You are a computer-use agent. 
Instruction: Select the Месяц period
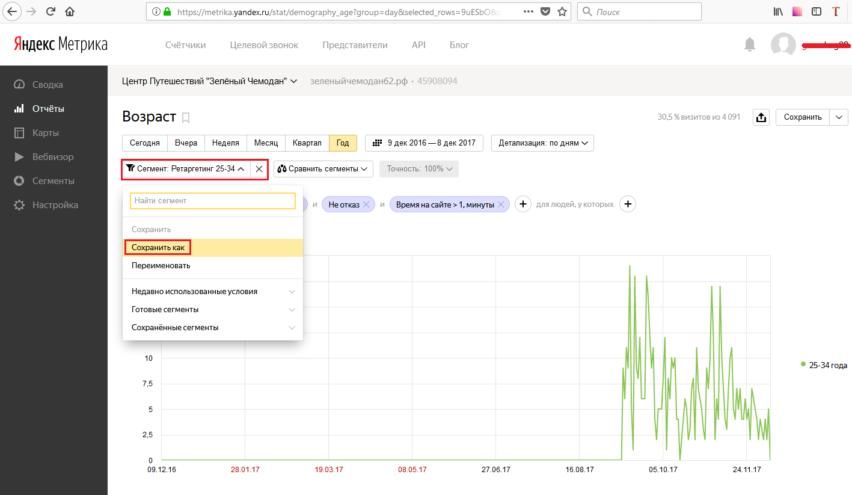[x=266, y=143]
